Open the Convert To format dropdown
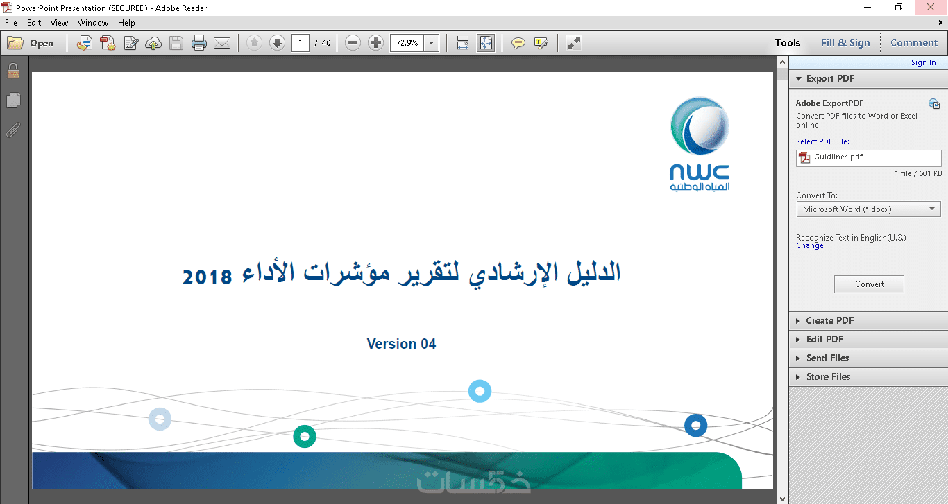 (x=869, y=209)
